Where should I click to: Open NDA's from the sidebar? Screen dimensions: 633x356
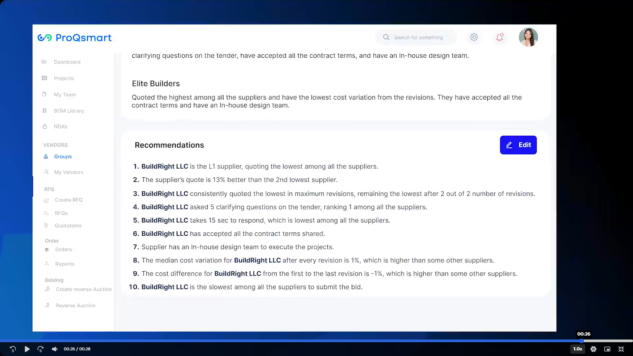click(61, 127)
